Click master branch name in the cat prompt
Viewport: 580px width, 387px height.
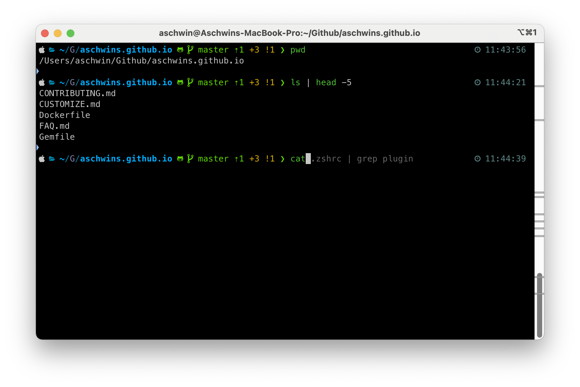(x=213, y=159)
